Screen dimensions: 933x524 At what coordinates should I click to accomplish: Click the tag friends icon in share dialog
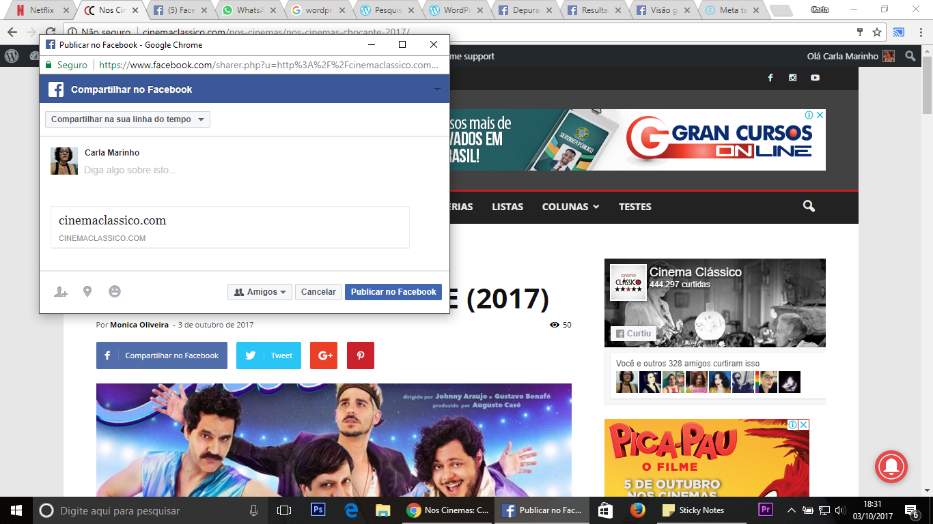61,292
